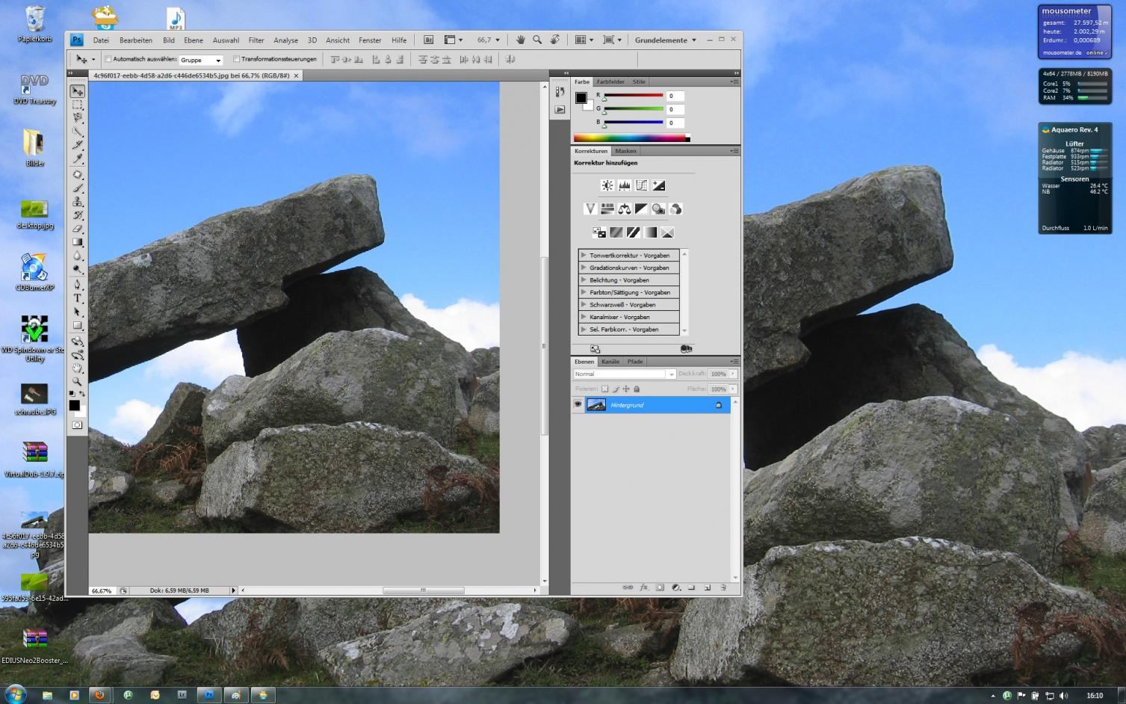The image size is (1126, 704).
Task: Switch to the Pfade tab
Action: pyautogui.click(x=635, y=362)
